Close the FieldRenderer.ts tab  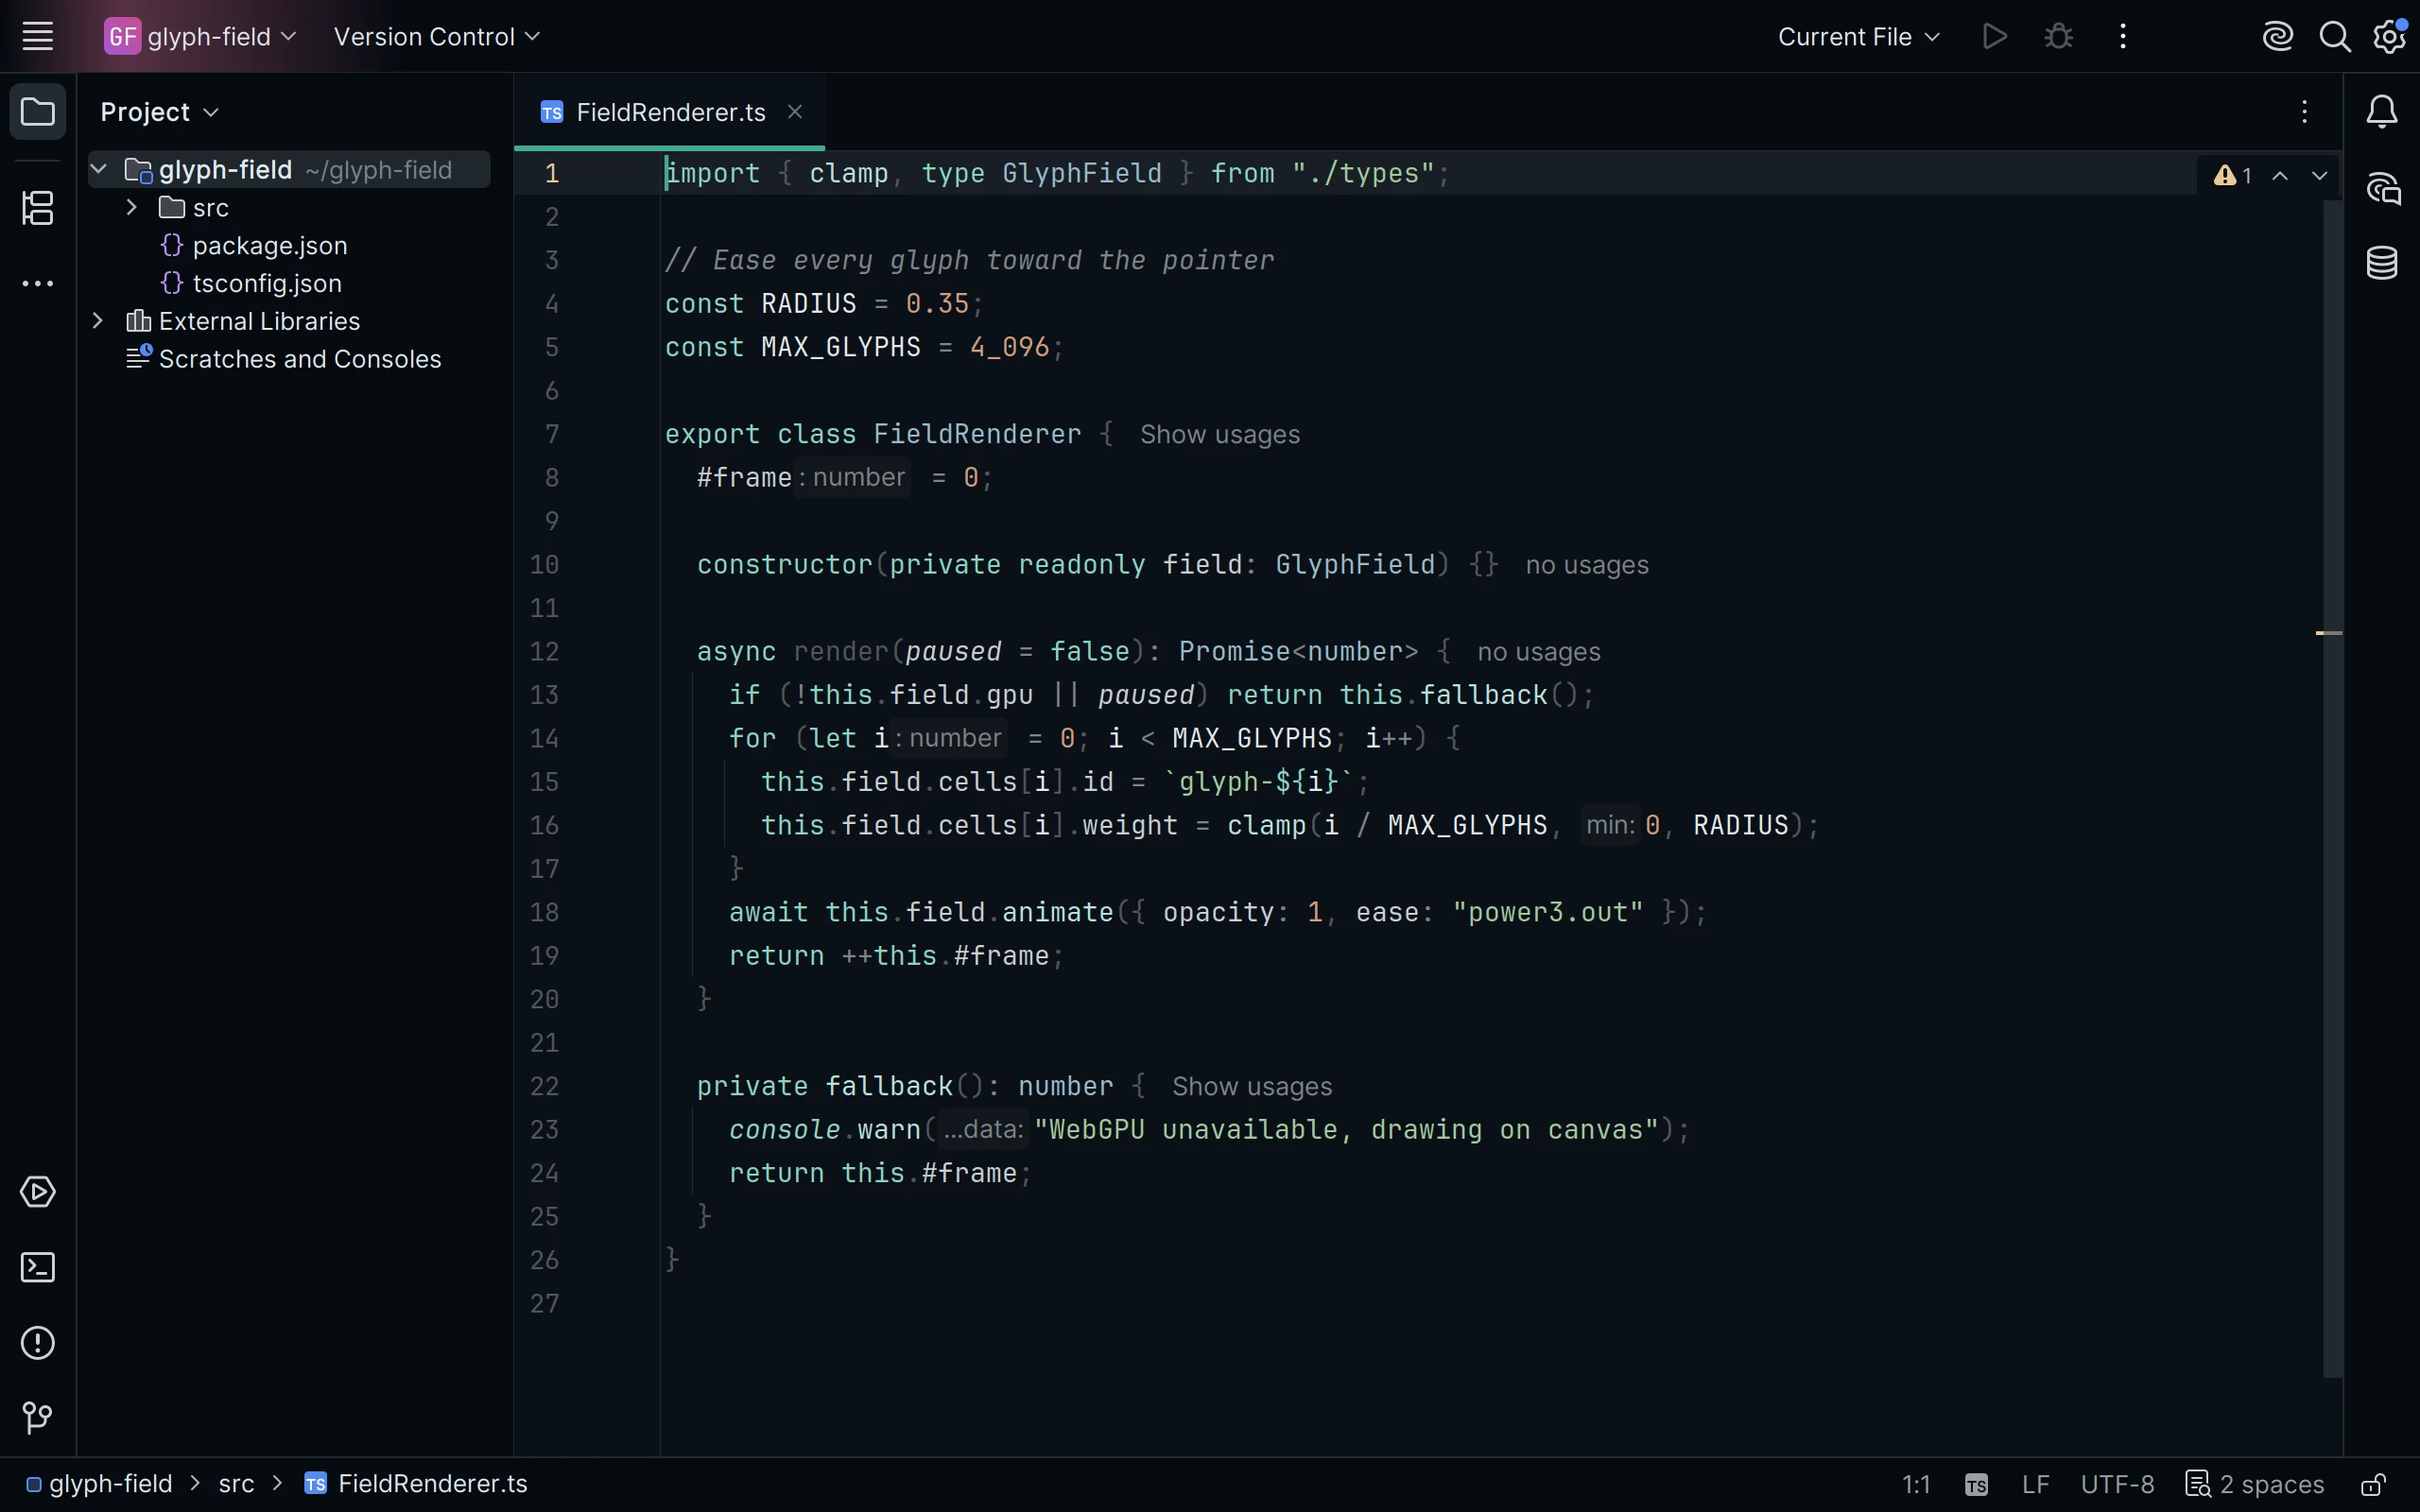pos(795,112)
